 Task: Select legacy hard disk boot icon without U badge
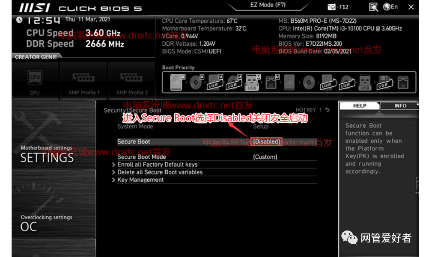[289, 82]
